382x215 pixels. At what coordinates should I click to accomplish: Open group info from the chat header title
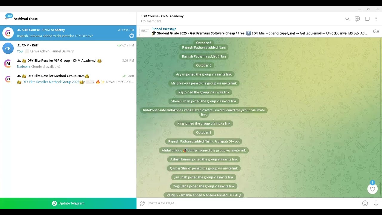coord(162,16)
